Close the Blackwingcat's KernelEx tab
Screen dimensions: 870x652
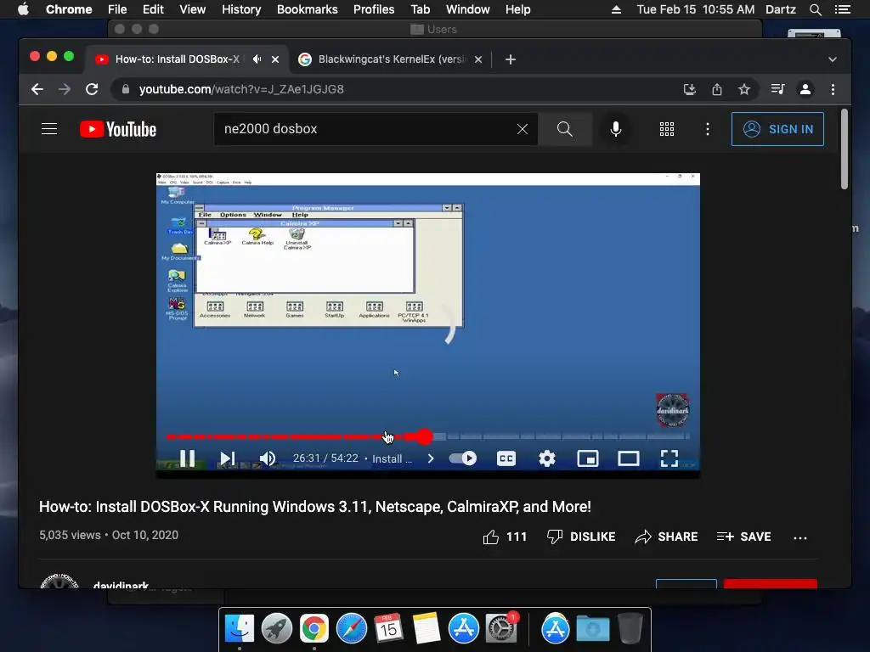pos(478,59)
